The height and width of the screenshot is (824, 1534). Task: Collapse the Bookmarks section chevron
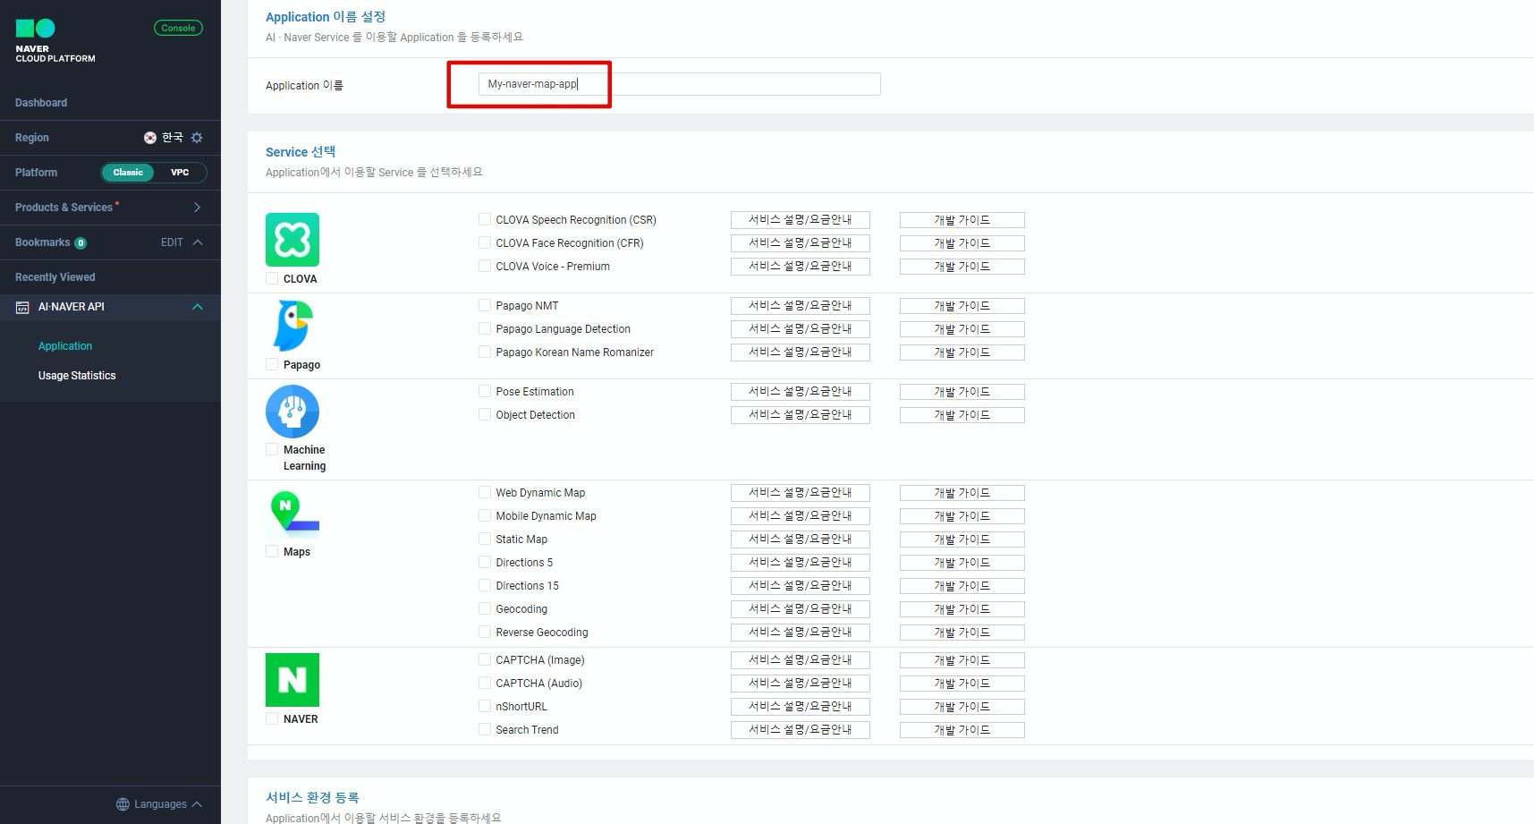coord(198,242)
